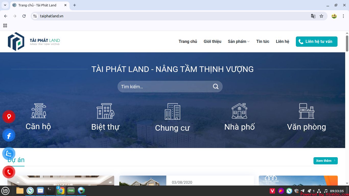Click the red phone hotline icon
This screenshot has width=349, height=196.
click(x=9, y=172)
